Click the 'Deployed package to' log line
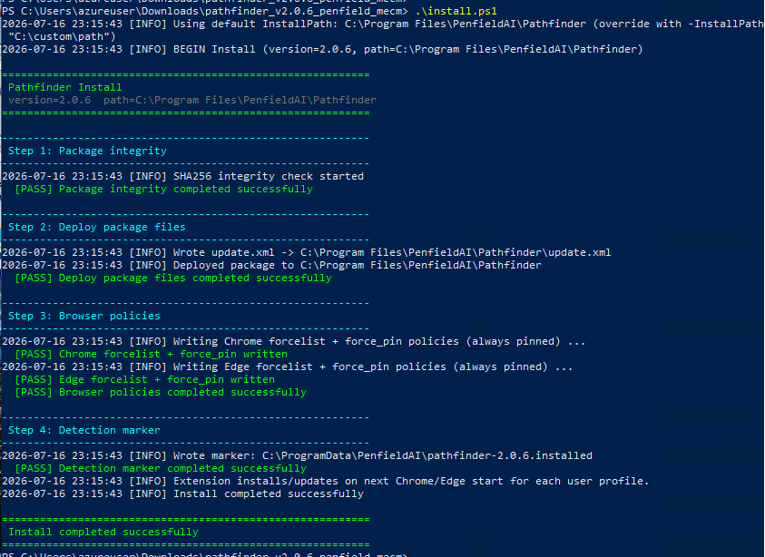The height and width of the screenshot is (557, 765). point(271,265)
